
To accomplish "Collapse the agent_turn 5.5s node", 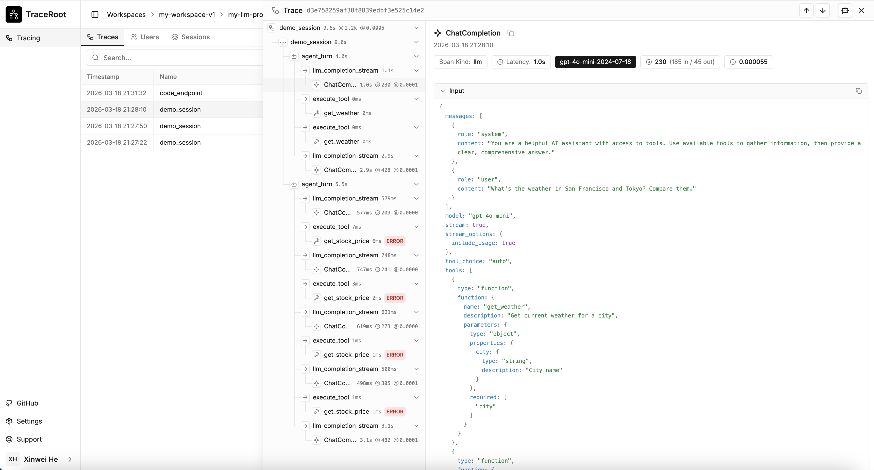I will (416, 184).
